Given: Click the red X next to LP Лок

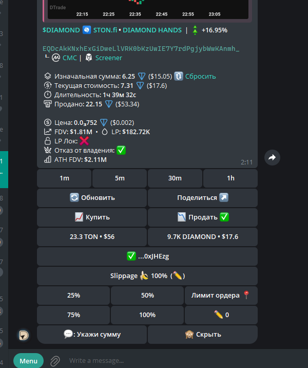Looking at the screenshot, I should (84, 141).
